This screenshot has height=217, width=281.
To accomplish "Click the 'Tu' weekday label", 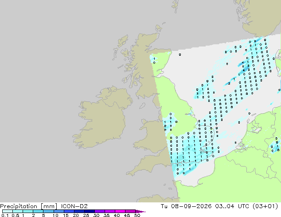I will [x=164, y=206].
